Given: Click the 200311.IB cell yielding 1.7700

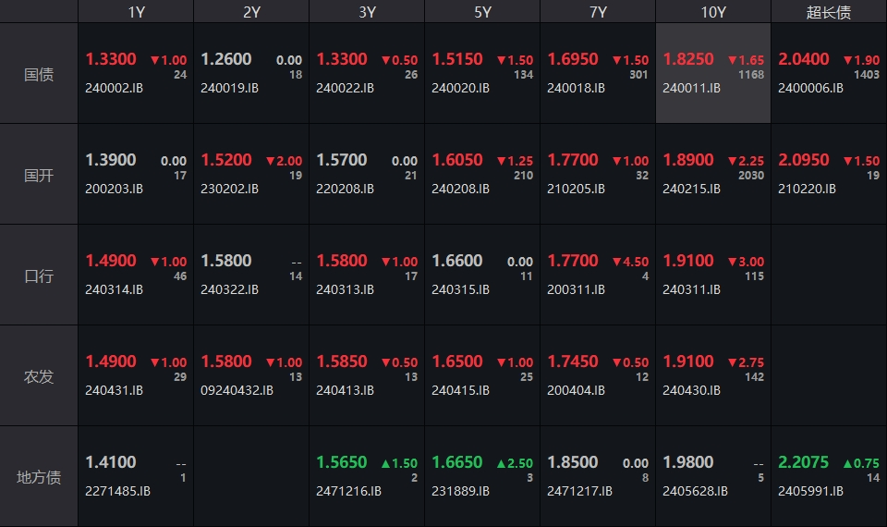Looking at the screenshot, I should point(597,275).
